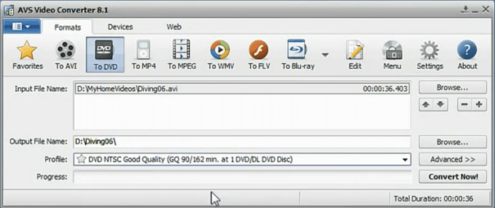Viewport: 495px width, 208px height.
Task: Select the To DVD format icon
Action: coord(105,55)
